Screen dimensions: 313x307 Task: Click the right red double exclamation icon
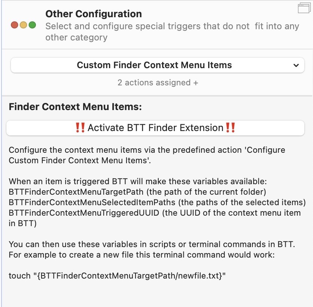230,128
